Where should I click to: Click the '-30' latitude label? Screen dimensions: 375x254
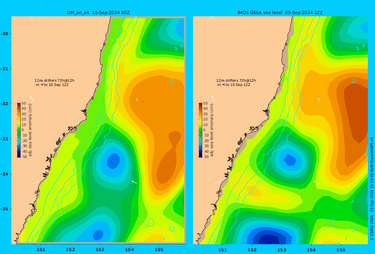(x=4, y=34)
